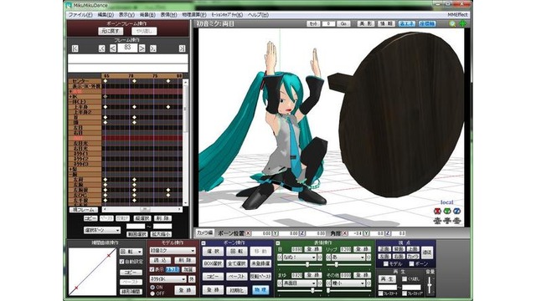Select previous リップ morph with <<
This screenshot has width=536, height=301.
click(x=328, y=258)
